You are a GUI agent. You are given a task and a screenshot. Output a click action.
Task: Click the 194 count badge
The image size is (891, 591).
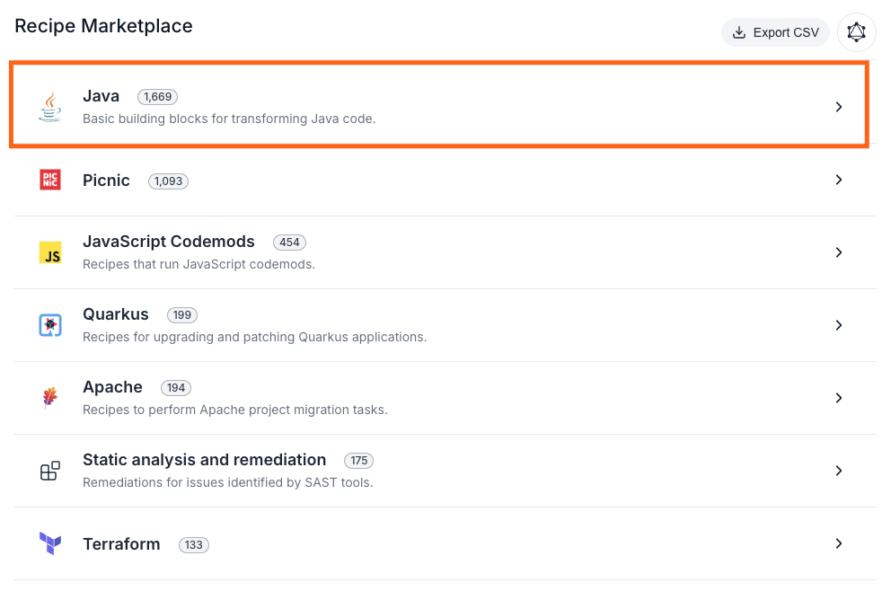pyautogui.click(x=175, y=387)
